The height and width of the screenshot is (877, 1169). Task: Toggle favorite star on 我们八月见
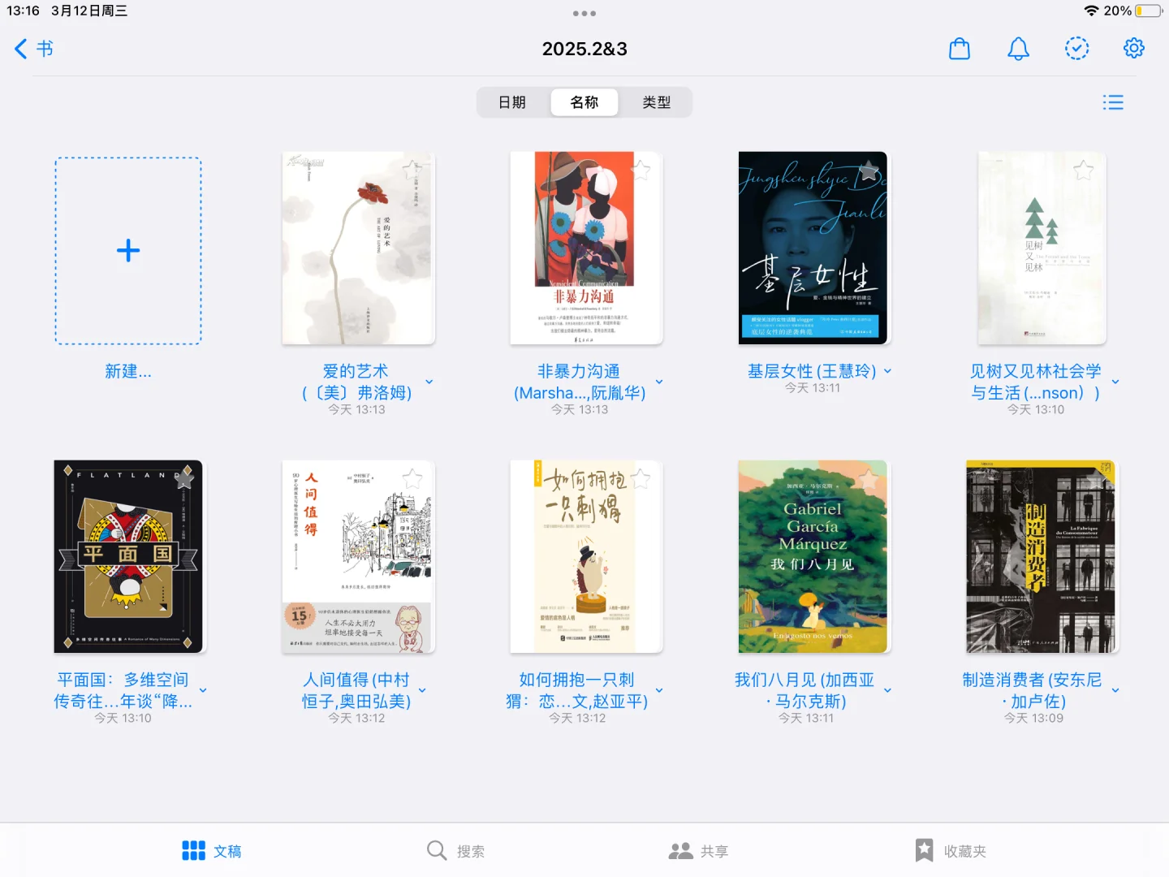tap(869, 478)
